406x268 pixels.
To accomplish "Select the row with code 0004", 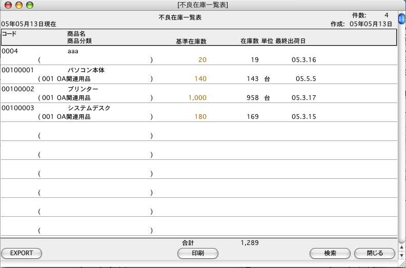I will (x=10, y=51).
